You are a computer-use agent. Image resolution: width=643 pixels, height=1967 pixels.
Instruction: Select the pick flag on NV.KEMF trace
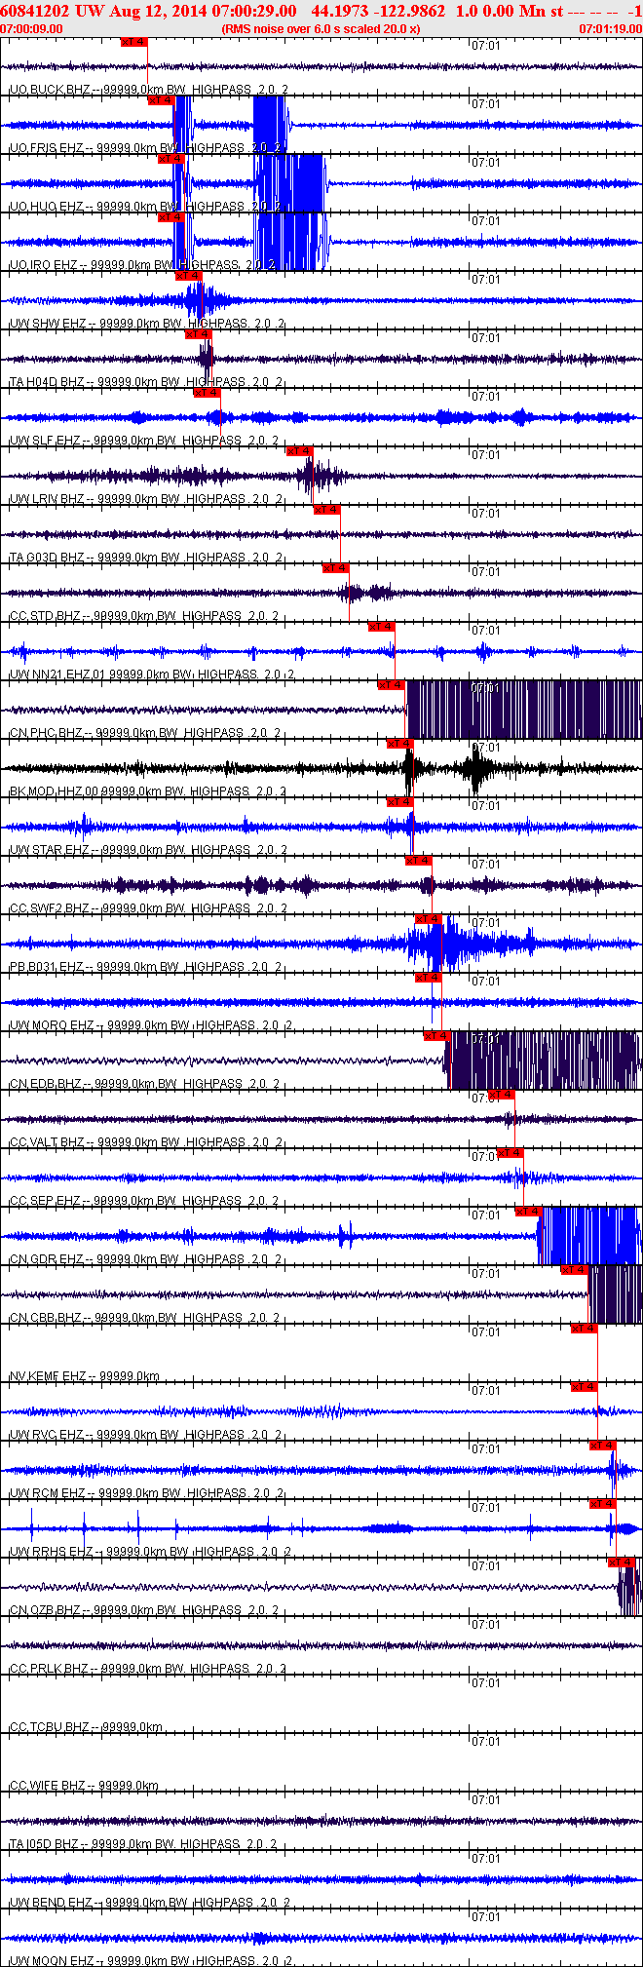pyautogui.click(x=584, y=1329)
